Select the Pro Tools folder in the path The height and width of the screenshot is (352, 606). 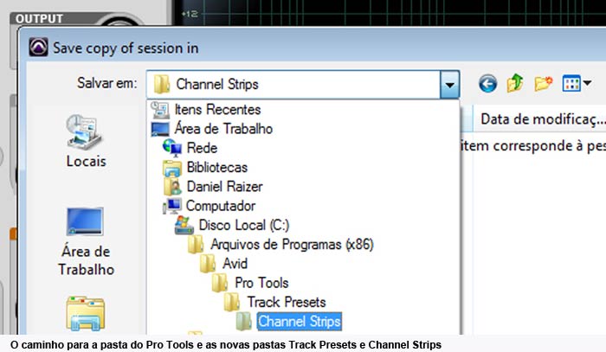click(261, 283)
